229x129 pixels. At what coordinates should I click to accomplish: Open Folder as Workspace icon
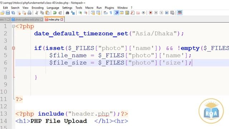[138, 13]
